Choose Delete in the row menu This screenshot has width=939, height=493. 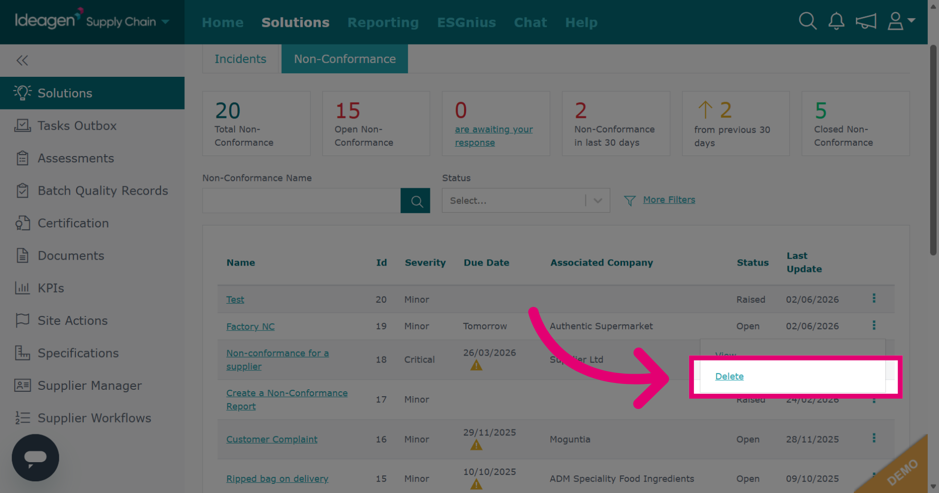(729, 376)
